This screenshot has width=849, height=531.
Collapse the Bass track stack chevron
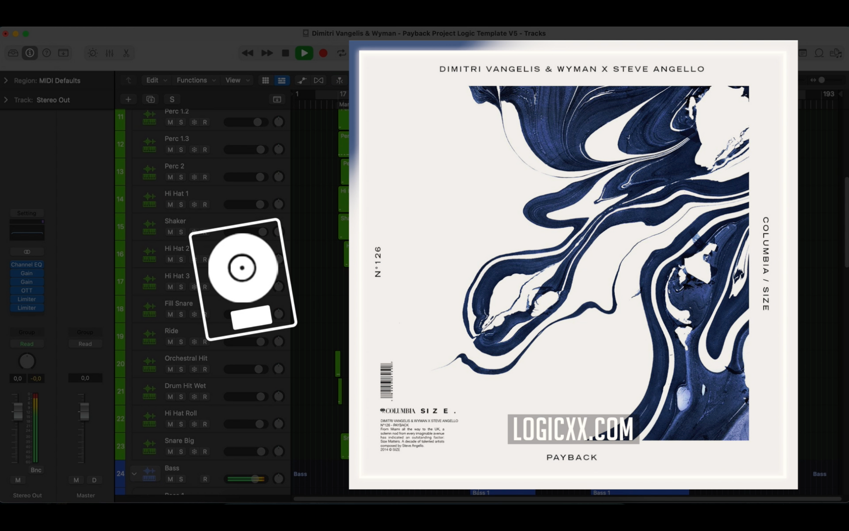(134, 473)
